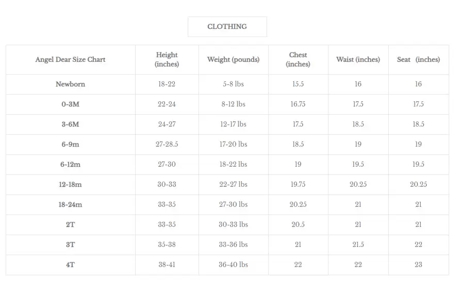This screenshot has width=460, height=284.
Task: Select the 18-24m size row label
Action: [71, 204]
